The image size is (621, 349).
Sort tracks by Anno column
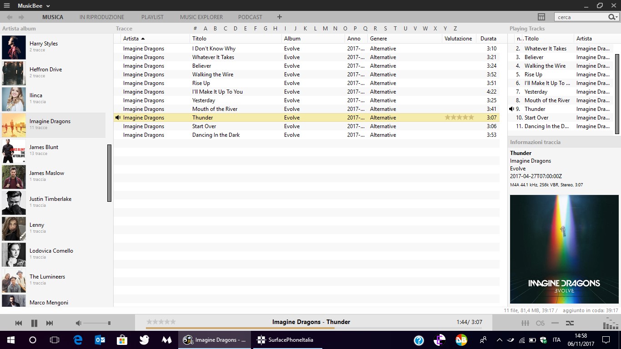click(356, 39)
